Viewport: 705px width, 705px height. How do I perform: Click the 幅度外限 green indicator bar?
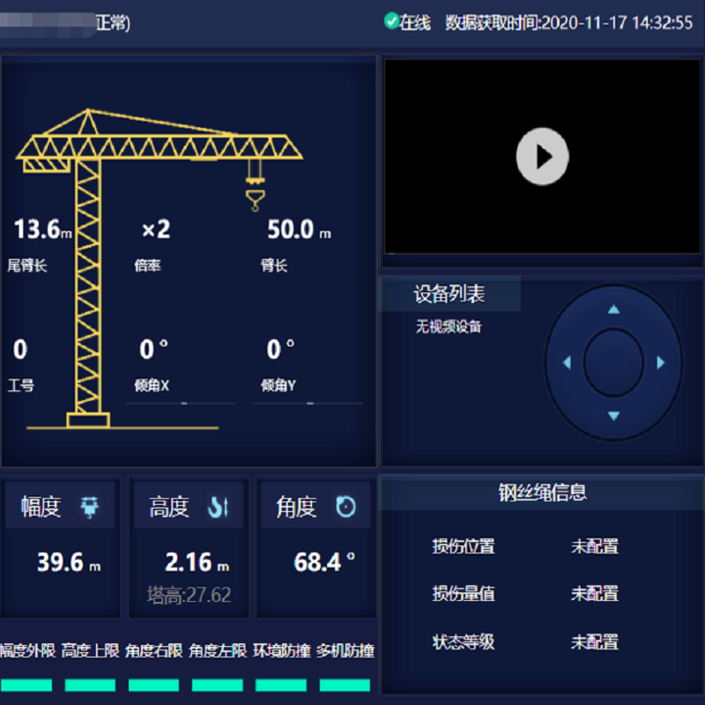click(x=26, y=685)
